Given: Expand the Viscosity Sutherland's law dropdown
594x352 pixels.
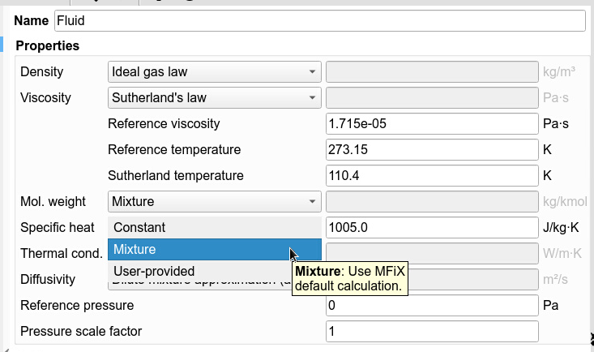Looking at the screenshot, I should click(x=214, y=98).
